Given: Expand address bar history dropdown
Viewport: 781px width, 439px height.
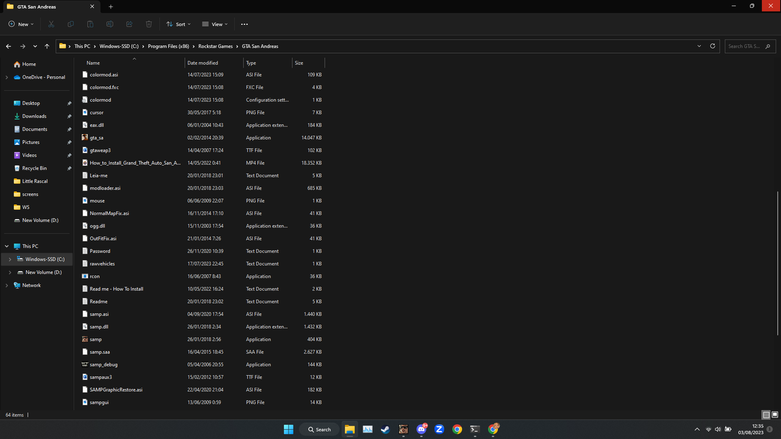Looking at the screenshot, I should [699, 46].
